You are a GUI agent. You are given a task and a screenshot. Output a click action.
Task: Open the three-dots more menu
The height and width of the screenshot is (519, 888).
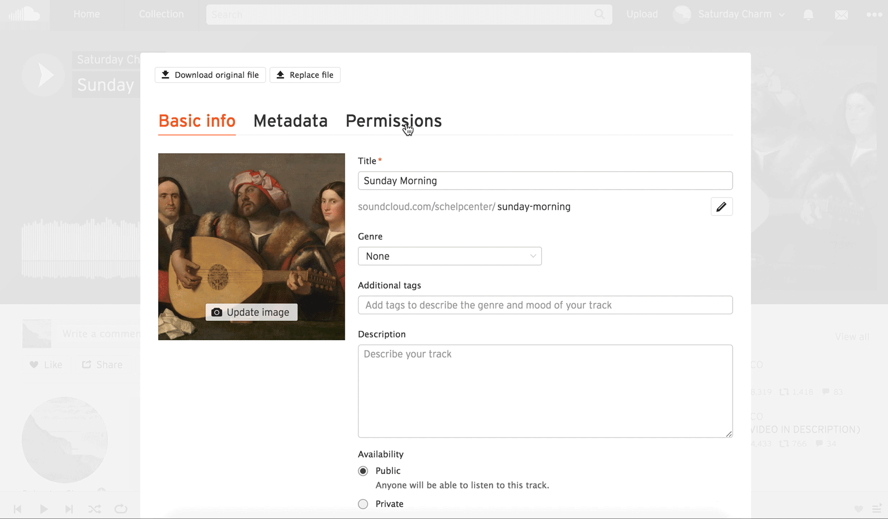pos(874,15)
